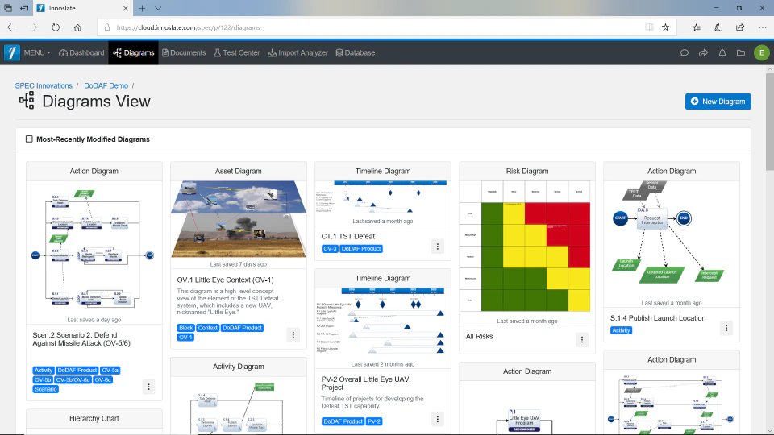Click the Scenario label tag
The height and width of the screenshot is (435, 774).
(x=46, y=389)
